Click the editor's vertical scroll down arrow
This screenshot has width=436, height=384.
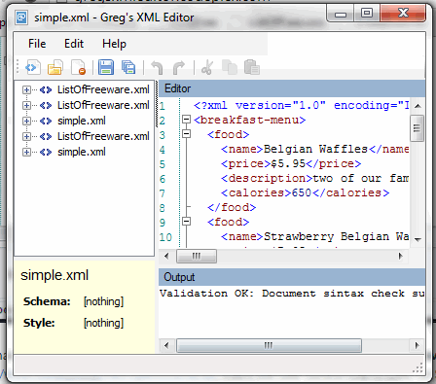[418, 240]
